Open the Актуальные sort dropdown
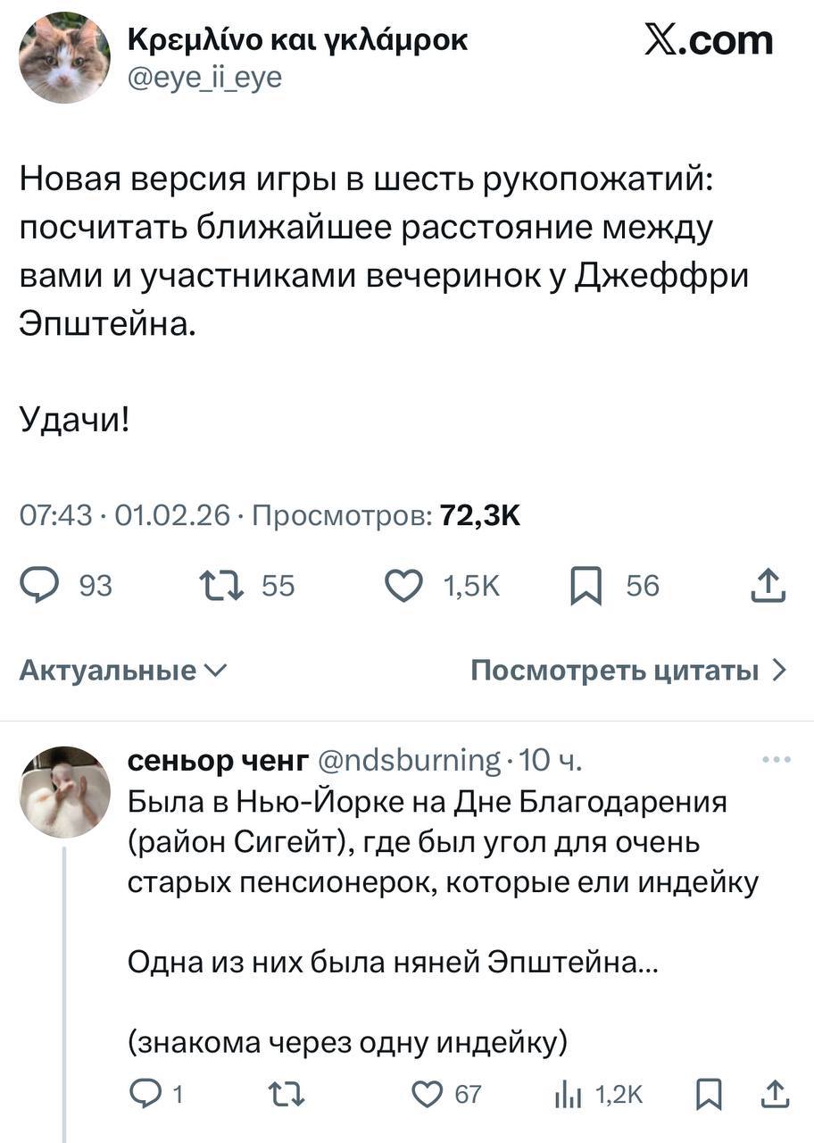Viewport: 814px width, 1143px height. 123,671
